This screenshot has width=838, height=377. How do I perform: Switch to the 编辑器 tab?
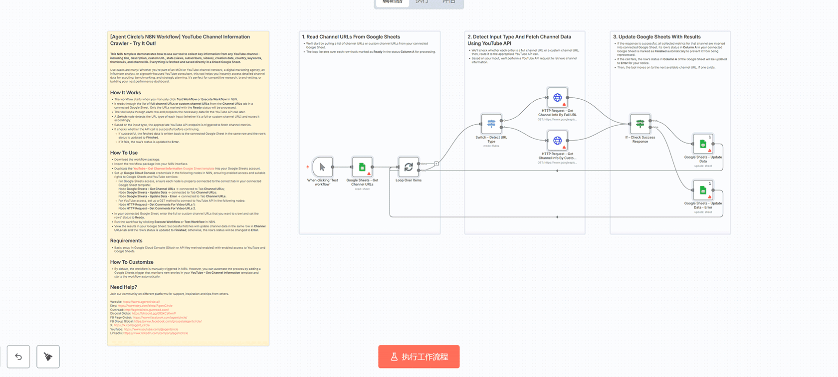pyautogui.click(x=393, y=2)
